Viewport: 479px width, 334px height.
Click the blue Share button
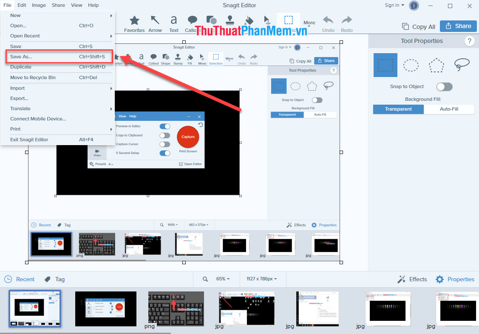[x=458, y=26]
